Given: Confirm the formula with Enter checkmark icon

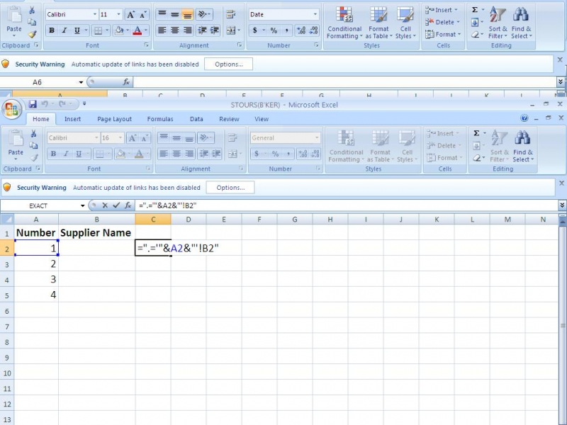Looking at the screenshot, I should tap(116, 205).
